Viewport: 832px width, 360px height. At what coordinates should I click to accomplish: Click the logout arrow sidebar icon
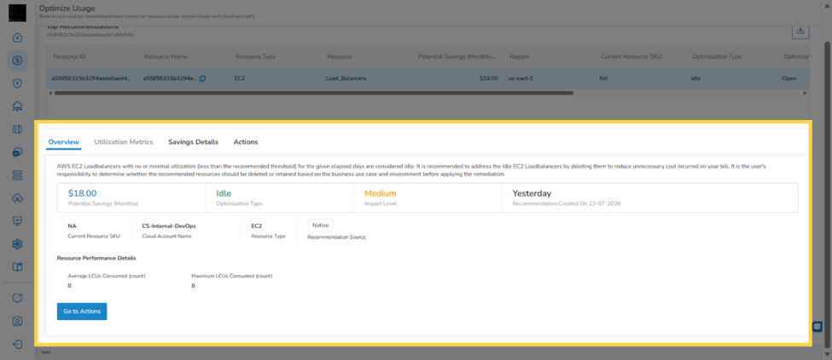[18, 344]
